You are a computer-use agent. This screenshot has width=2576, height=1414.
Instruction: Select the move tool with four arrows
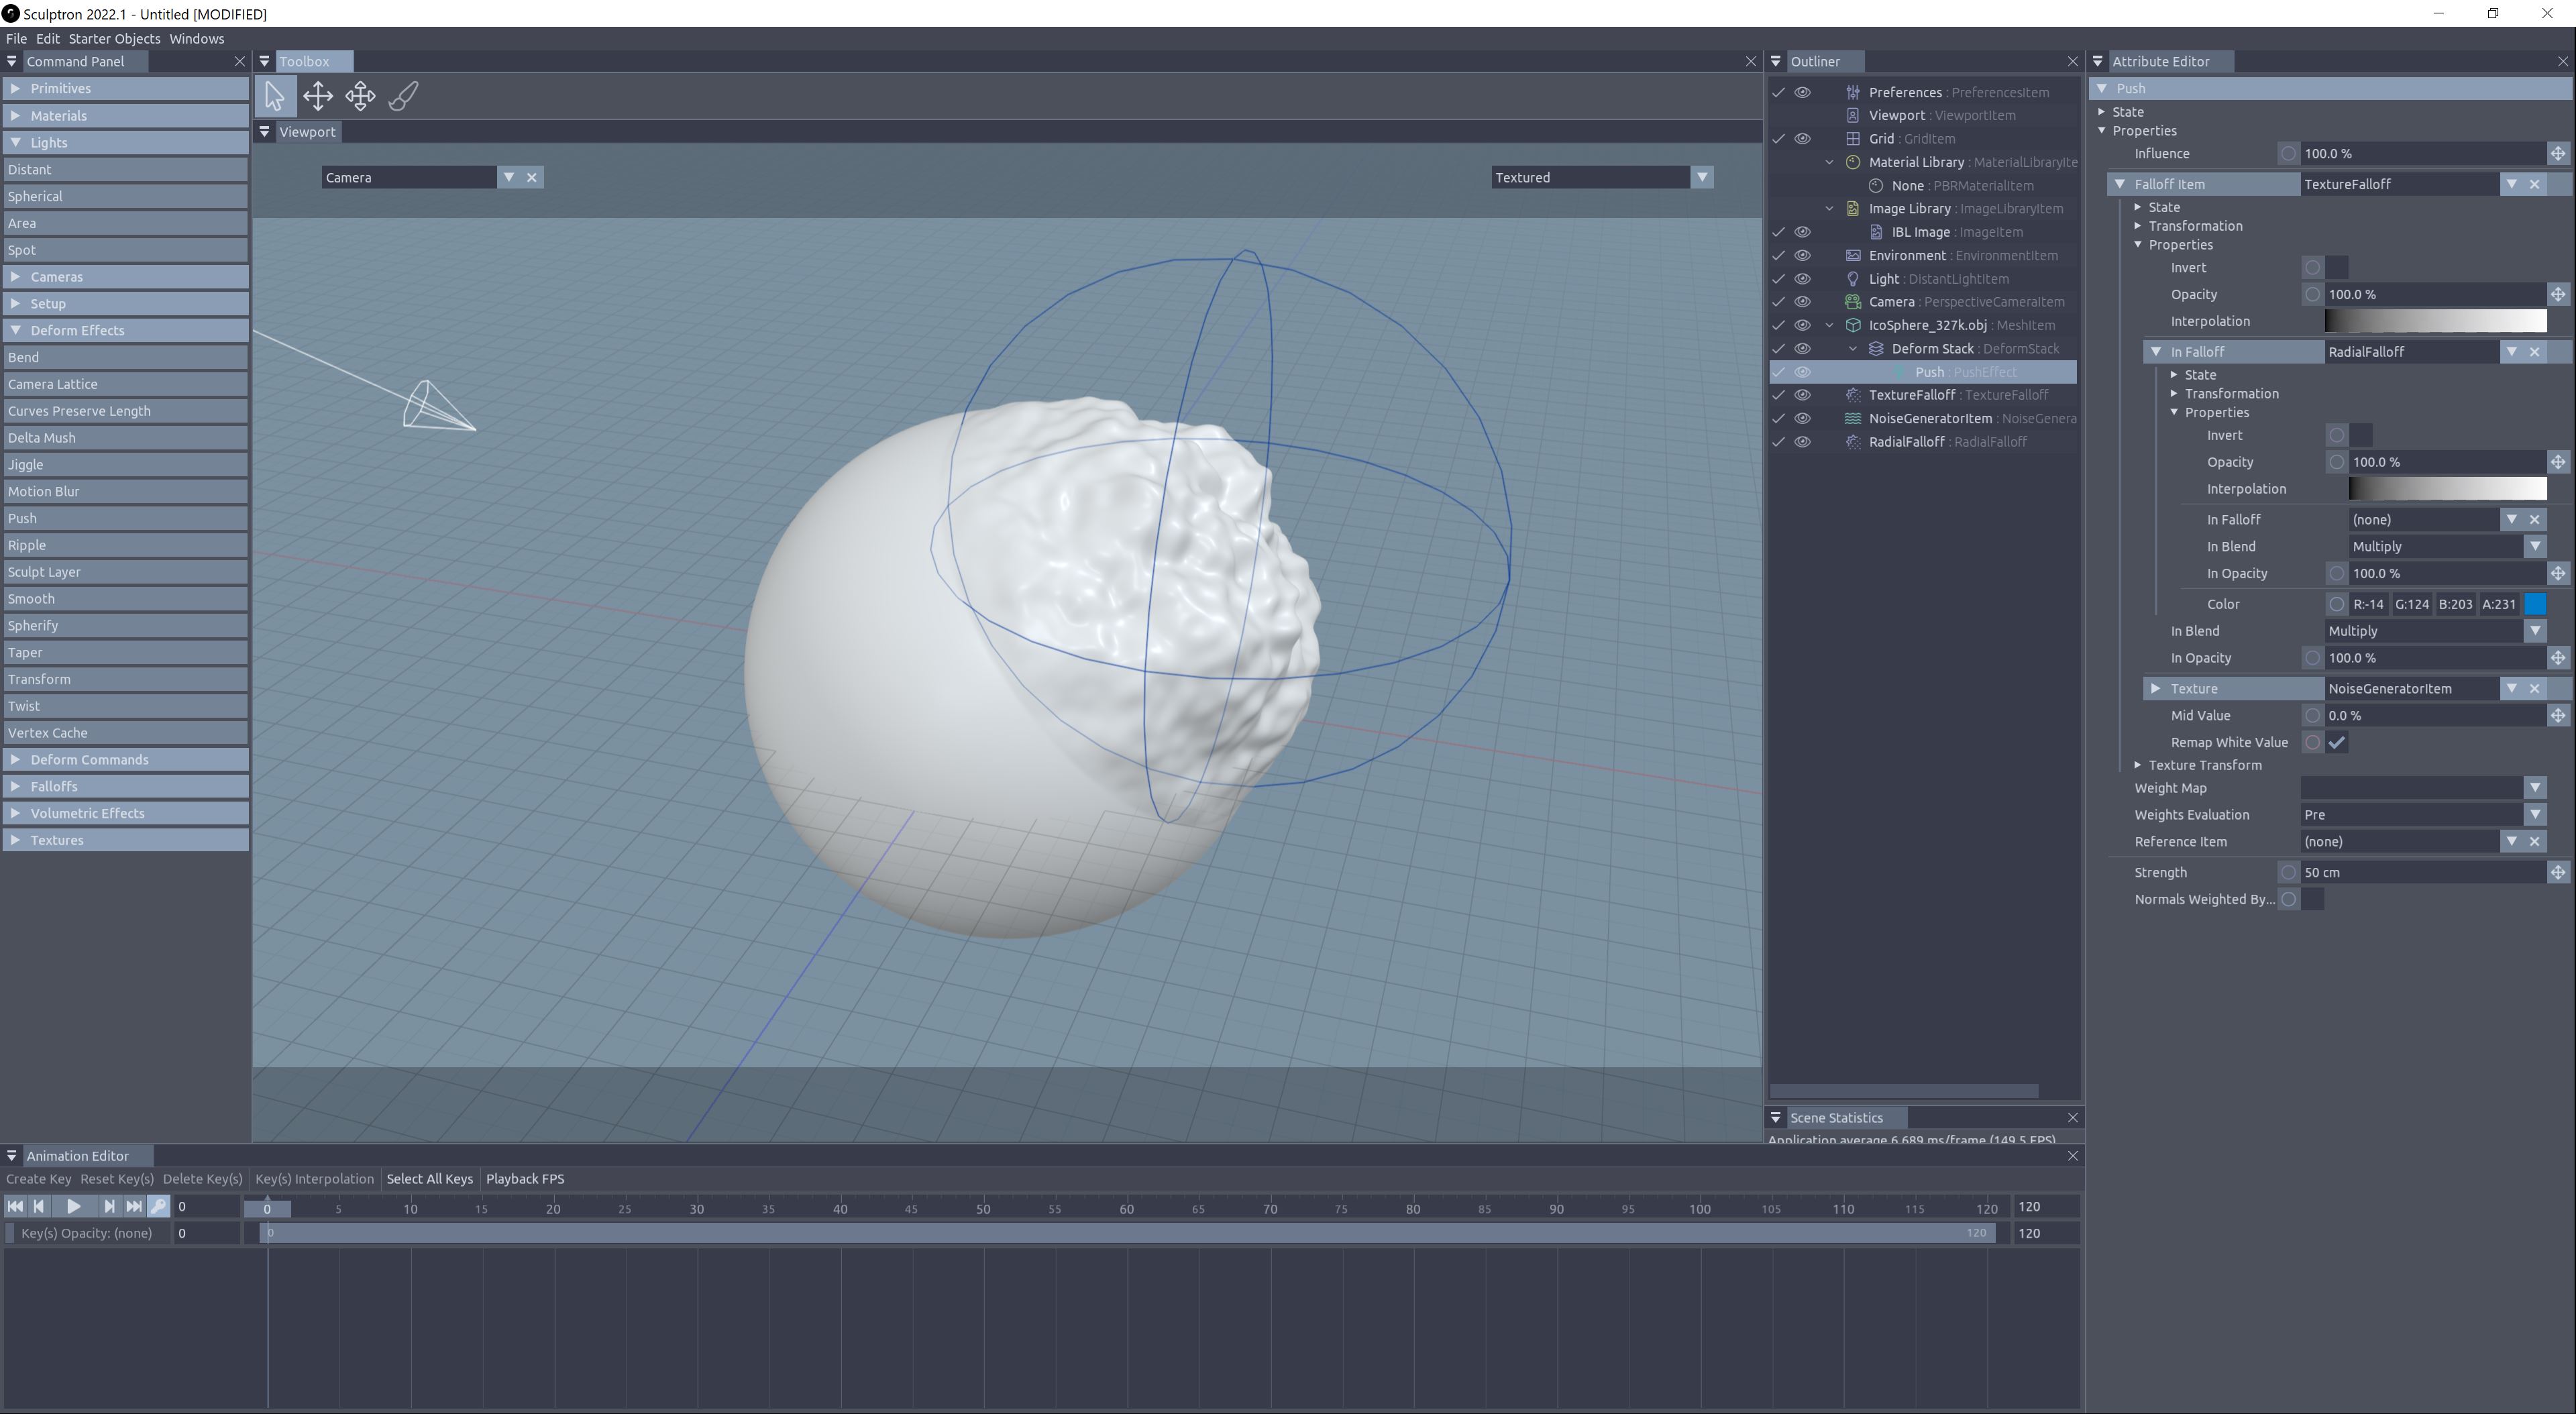coord(318,96)
